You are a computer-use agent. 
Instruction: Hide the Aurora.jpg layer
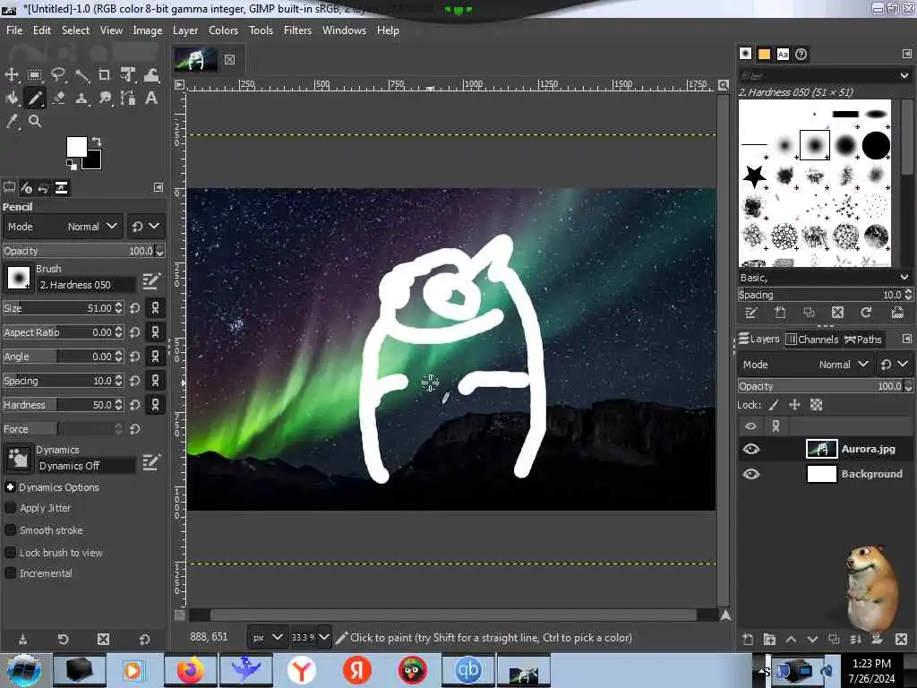(751, 450)
